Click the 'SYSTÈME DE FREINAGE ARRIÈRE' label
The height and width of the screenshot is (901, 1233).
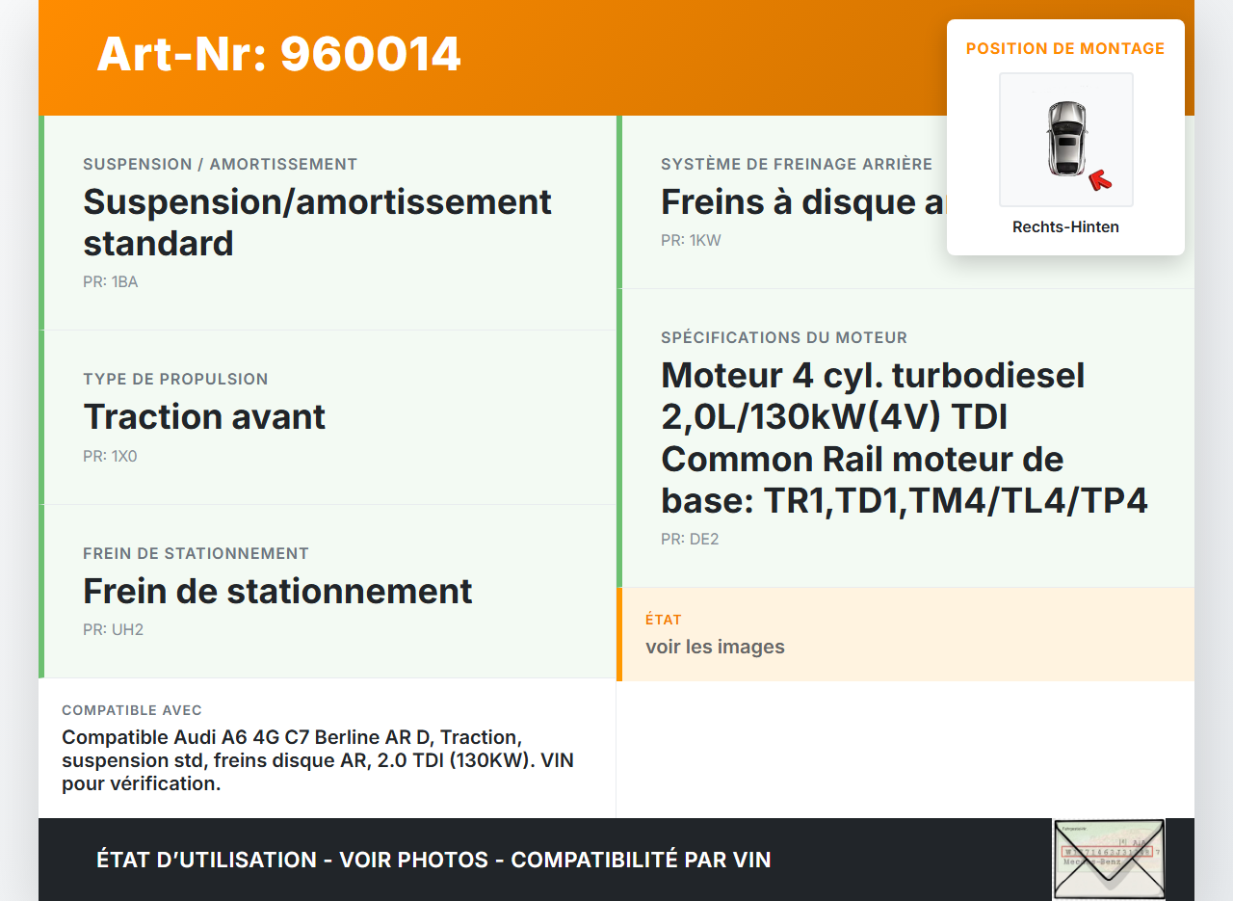coord(797,165)
